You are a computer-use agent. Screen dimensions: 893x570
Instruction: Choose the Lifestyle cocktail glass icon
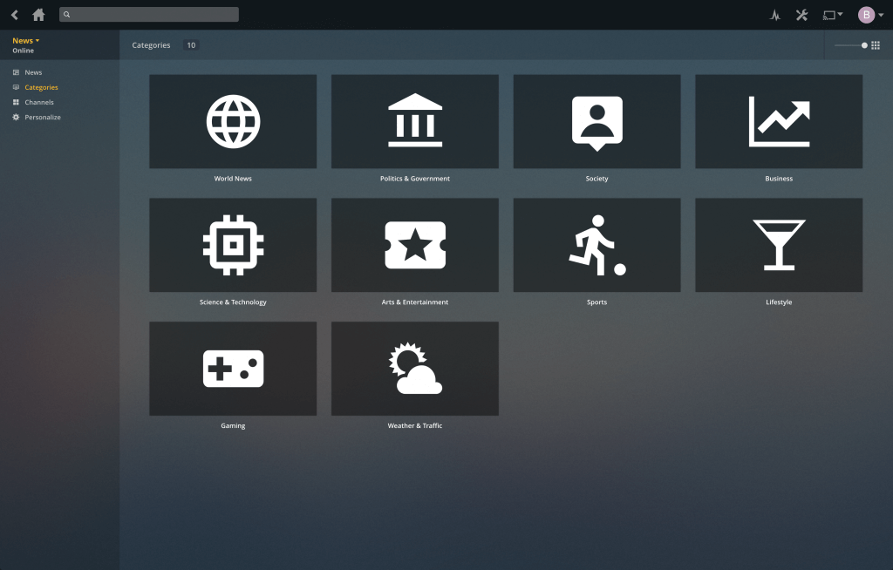click(x=778, y=245)
